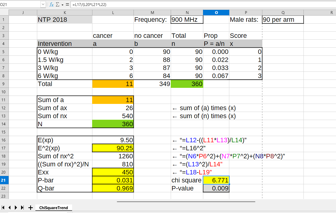Click the horizontal scrollbar below the grid

186,202
